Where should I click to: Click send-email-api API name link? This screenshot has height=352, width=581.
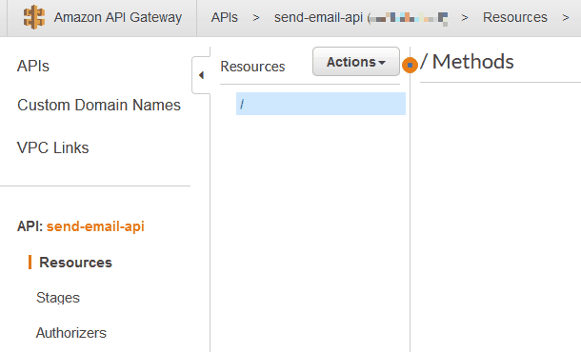[95, 226]
